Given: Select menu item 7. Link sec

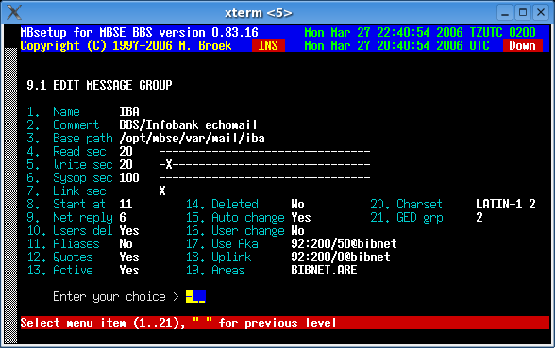Looking at the screenshot, I should (x=66, y=191).
